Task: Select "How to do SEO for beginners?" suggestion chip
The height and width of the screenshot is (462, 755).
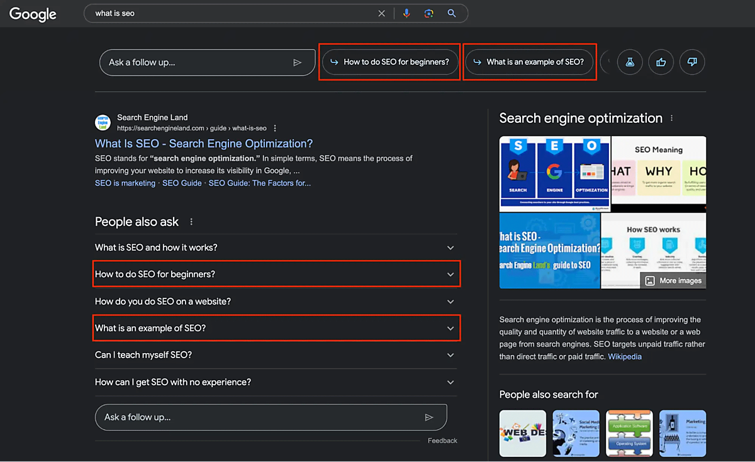Action: pos(390,62)
